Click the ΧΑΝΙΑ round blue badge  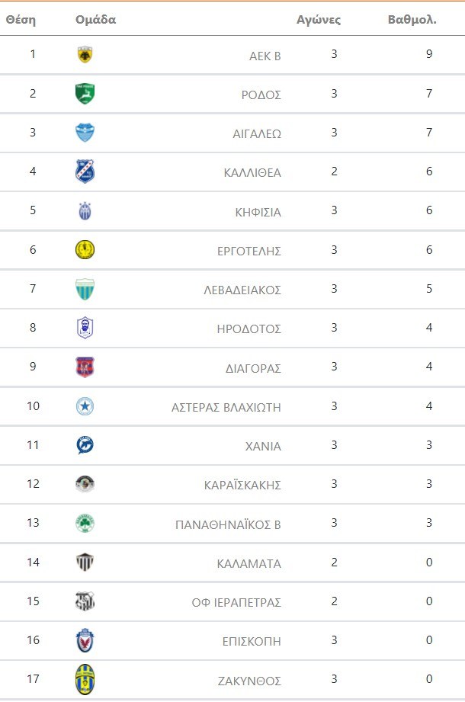click(x=85, y=445)
